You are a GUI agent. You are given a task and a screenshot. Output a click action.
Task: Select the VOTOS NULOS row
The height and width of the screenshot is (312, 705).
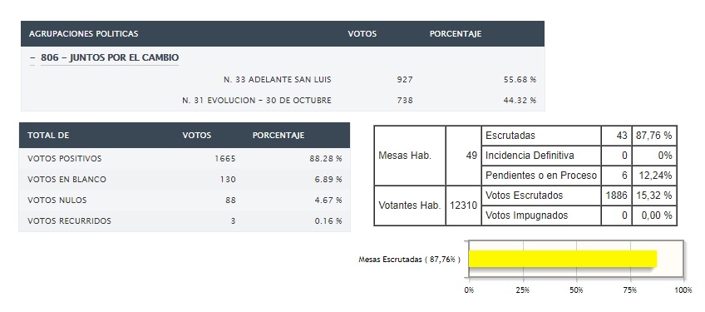coord(185,200)
